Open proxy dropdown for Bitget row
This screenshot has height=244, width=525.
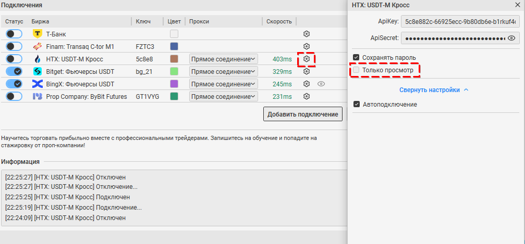pos(223,71)
